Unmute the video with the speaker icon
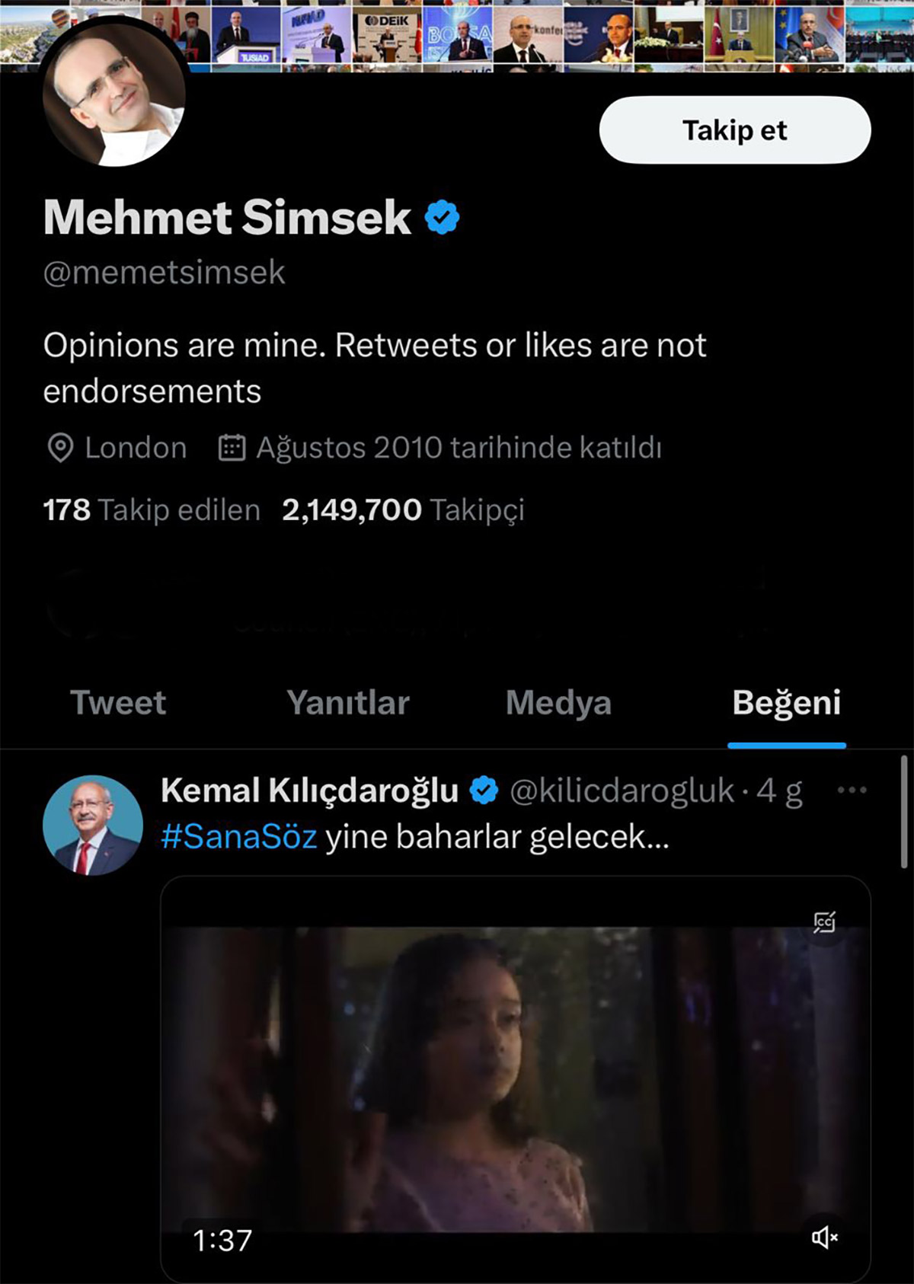The image size is (914, 1284). tap(824, 1238)
